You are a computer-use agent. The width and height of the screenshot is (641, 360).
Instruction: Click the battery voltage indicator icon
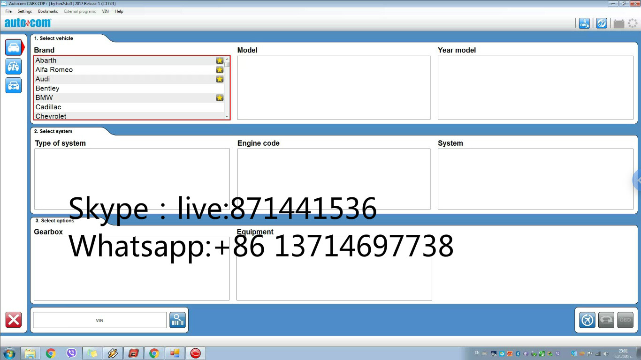click(619, 23)
